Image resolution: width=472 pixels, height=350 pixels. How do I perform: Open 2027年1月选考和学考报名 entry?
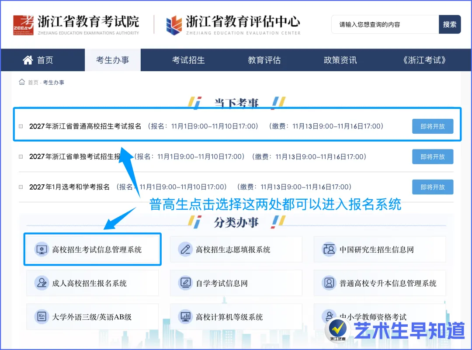coord(69,187)
